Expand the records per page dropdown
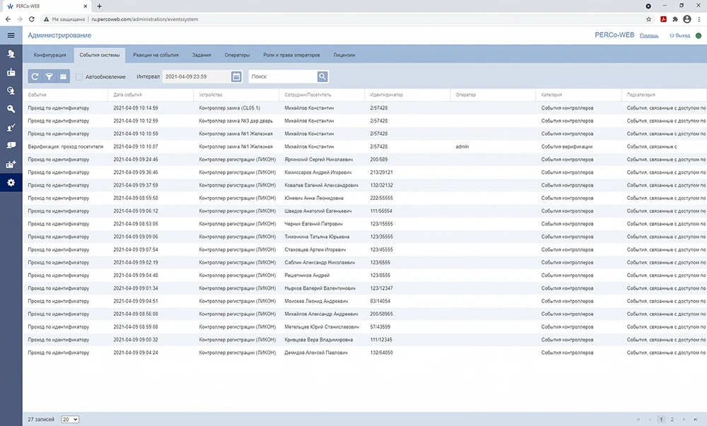The width and height of the screenshot is (707, 426). [x=70, y=419]
